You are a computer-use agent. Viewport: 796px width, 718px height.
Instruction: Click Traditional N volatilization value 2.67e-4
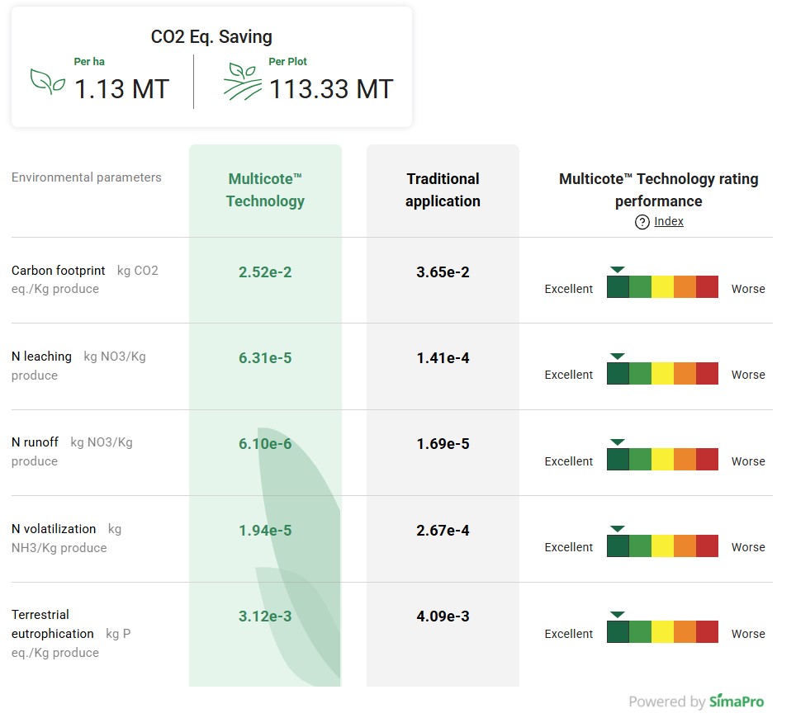443,531
